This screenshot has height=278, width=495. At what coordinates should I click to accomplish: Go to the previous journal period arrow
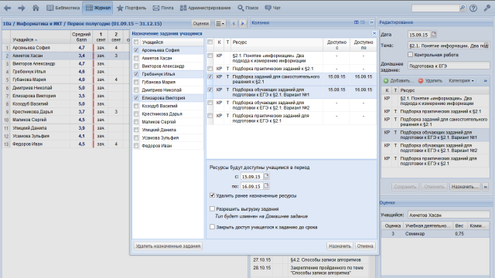pos(234,23)
